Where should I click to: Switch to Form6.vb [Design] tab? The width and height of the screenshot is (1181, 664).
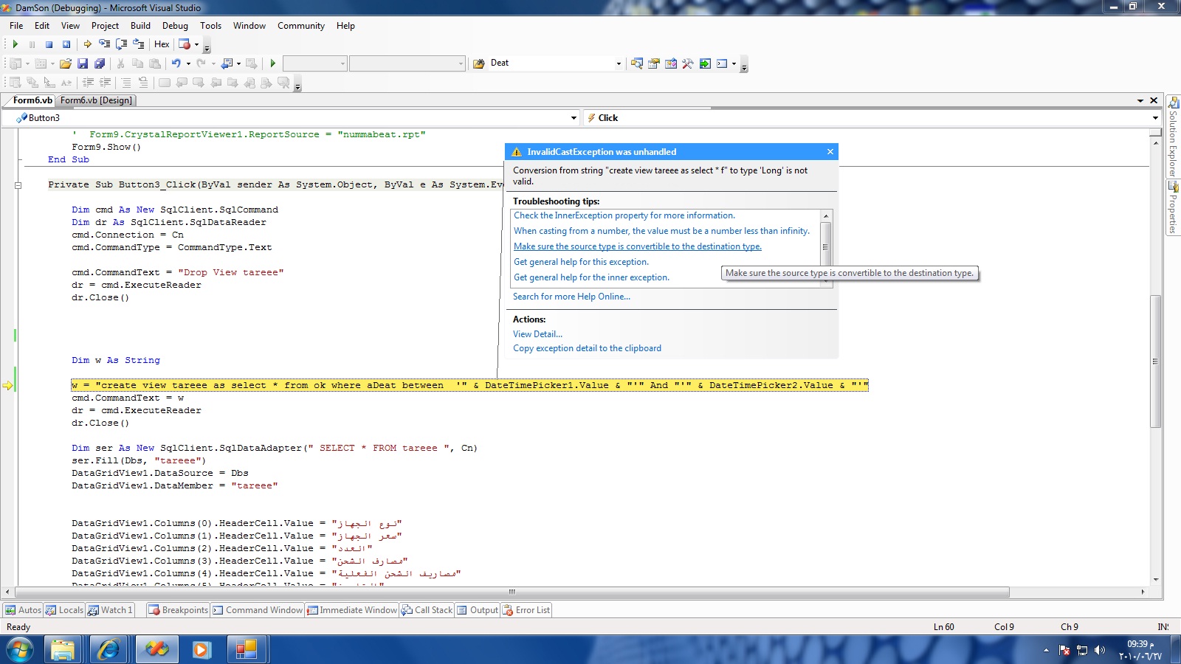tap(96, 100)
